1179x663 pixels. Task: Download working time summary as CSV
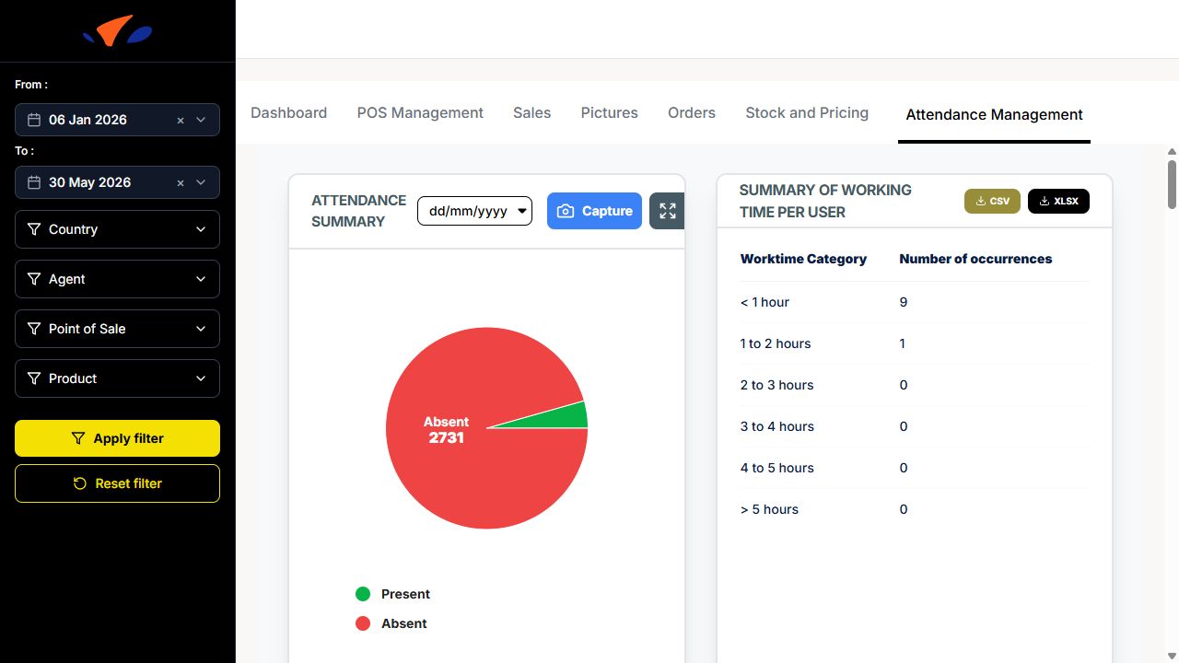click(x=992, y=201)
